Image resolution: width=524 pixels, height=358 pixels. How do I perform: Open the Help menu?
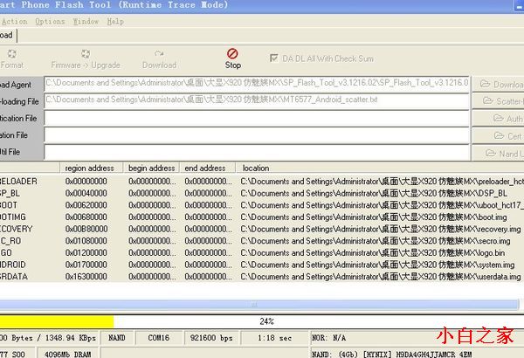tap(115, 22)
